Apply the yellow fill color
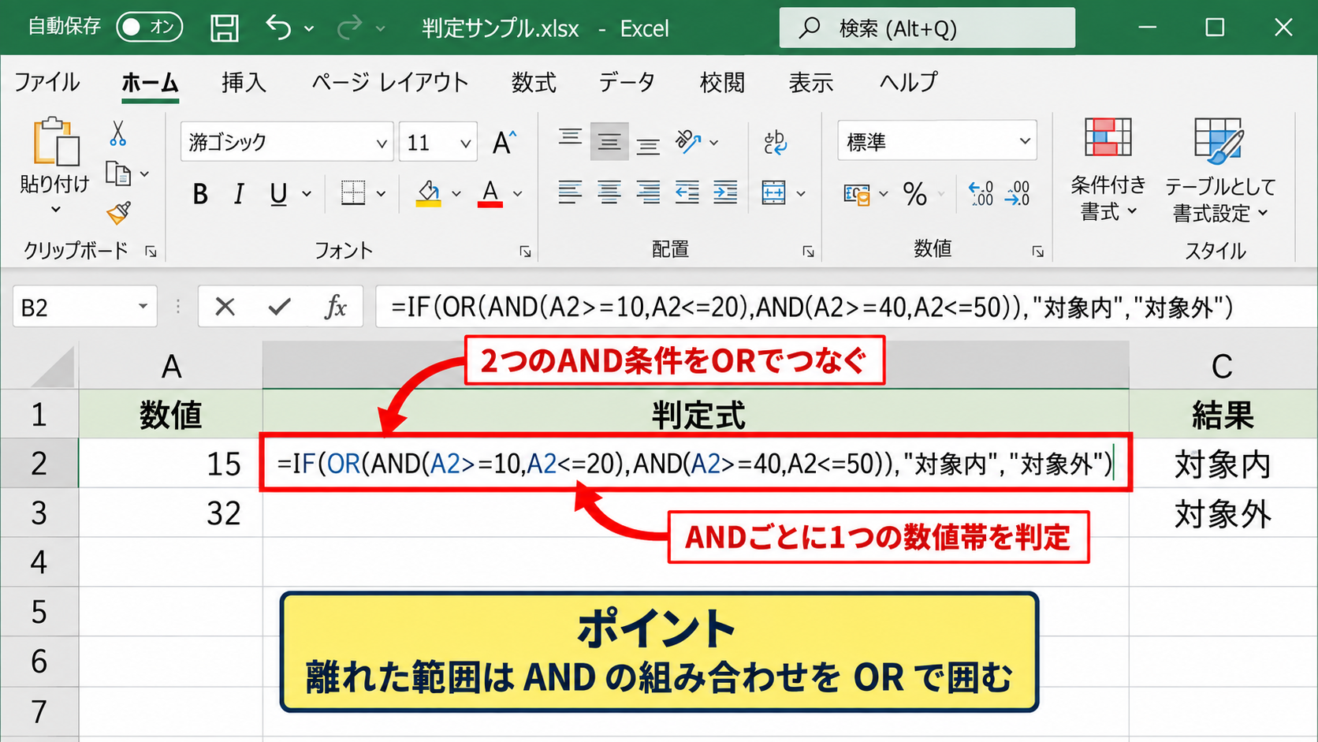Viewport: 1318px width, 742px height. click(x=428, y=193)
